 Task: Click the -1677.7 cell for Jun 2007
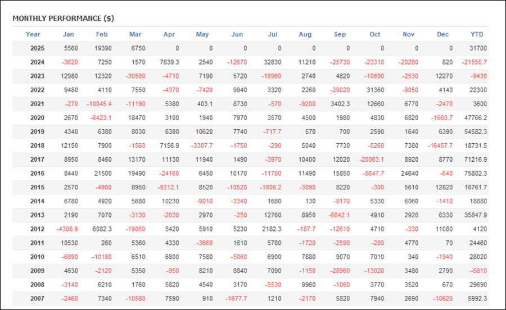point(236,298)
